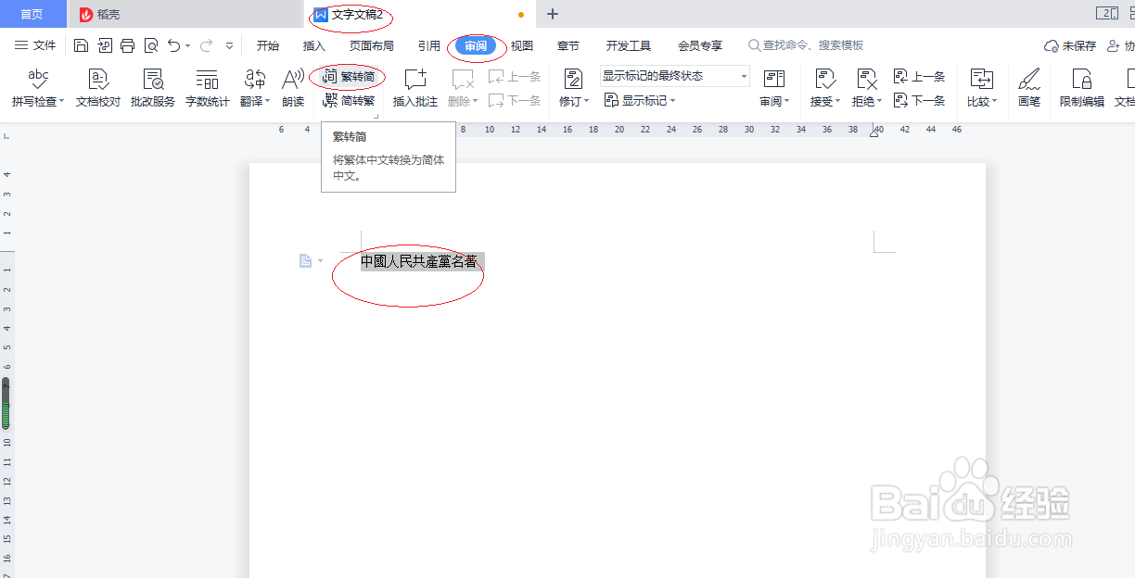Open 字数统计 word count
The width and height of the screenshot is (1135, 578).
pos(207,88)
